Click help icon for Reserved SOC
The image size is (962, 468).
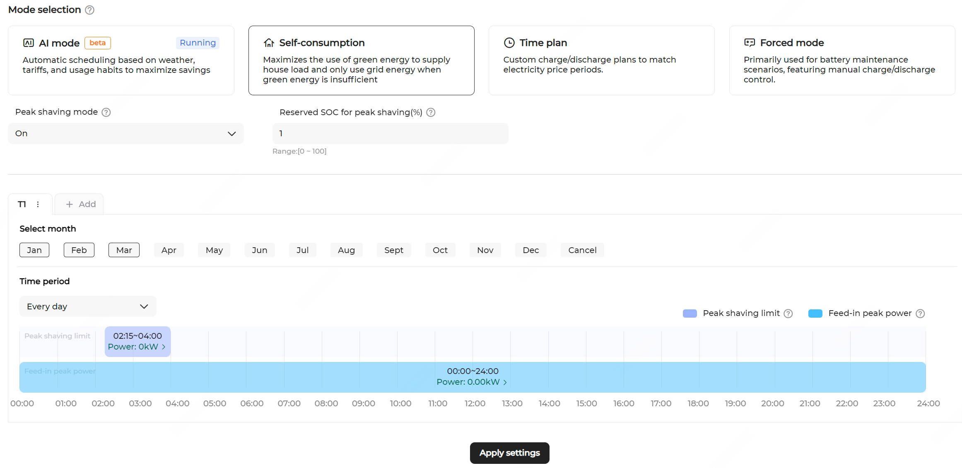click(x=431, y=112)
